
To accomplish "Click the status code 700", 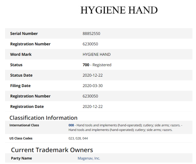I will tap(86, 65).
